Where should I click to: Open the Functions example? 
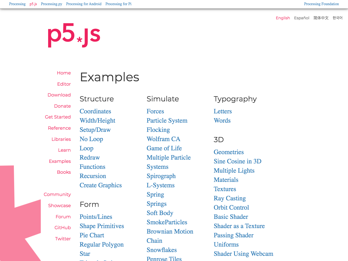(x=92, y=167)
